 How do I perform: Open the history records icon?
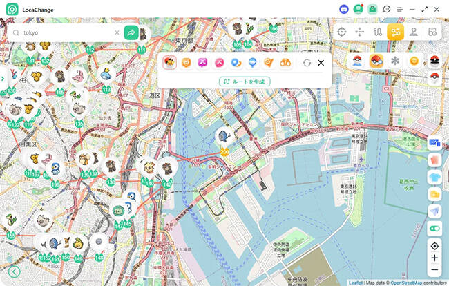click(x=432, y=32)
